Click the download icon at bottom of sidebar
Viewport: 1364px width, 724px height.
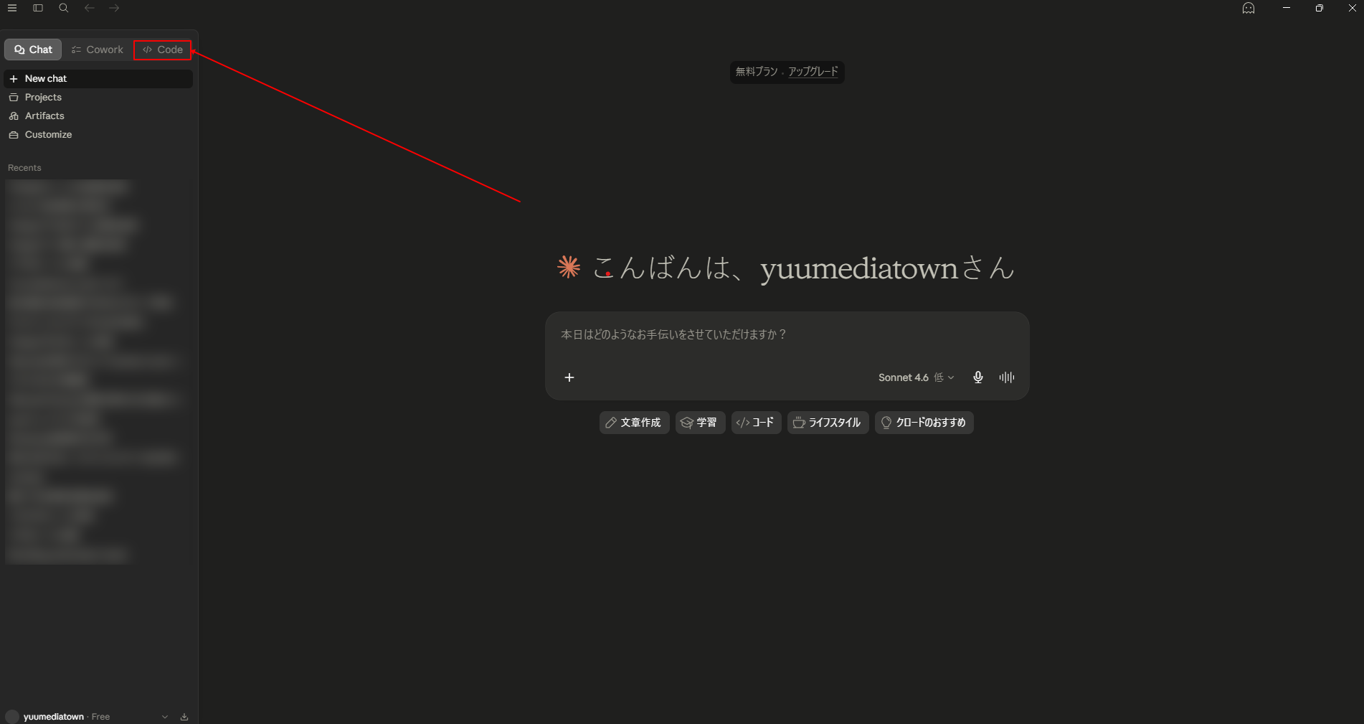click(184, 717)
